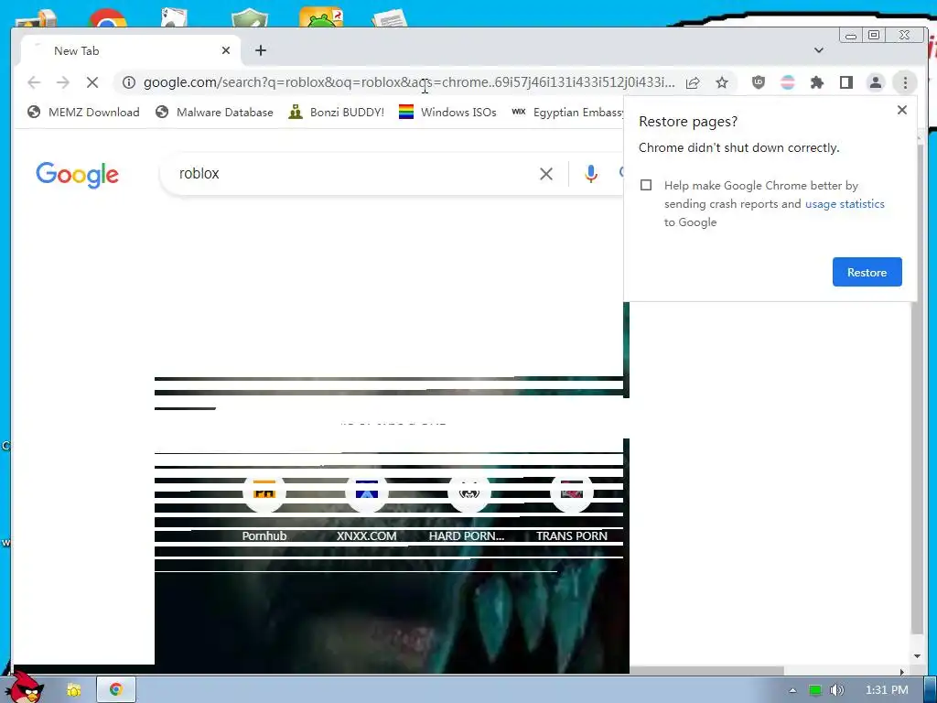
Task: Open Chrome three-dot menu
Action: (905, 82)
